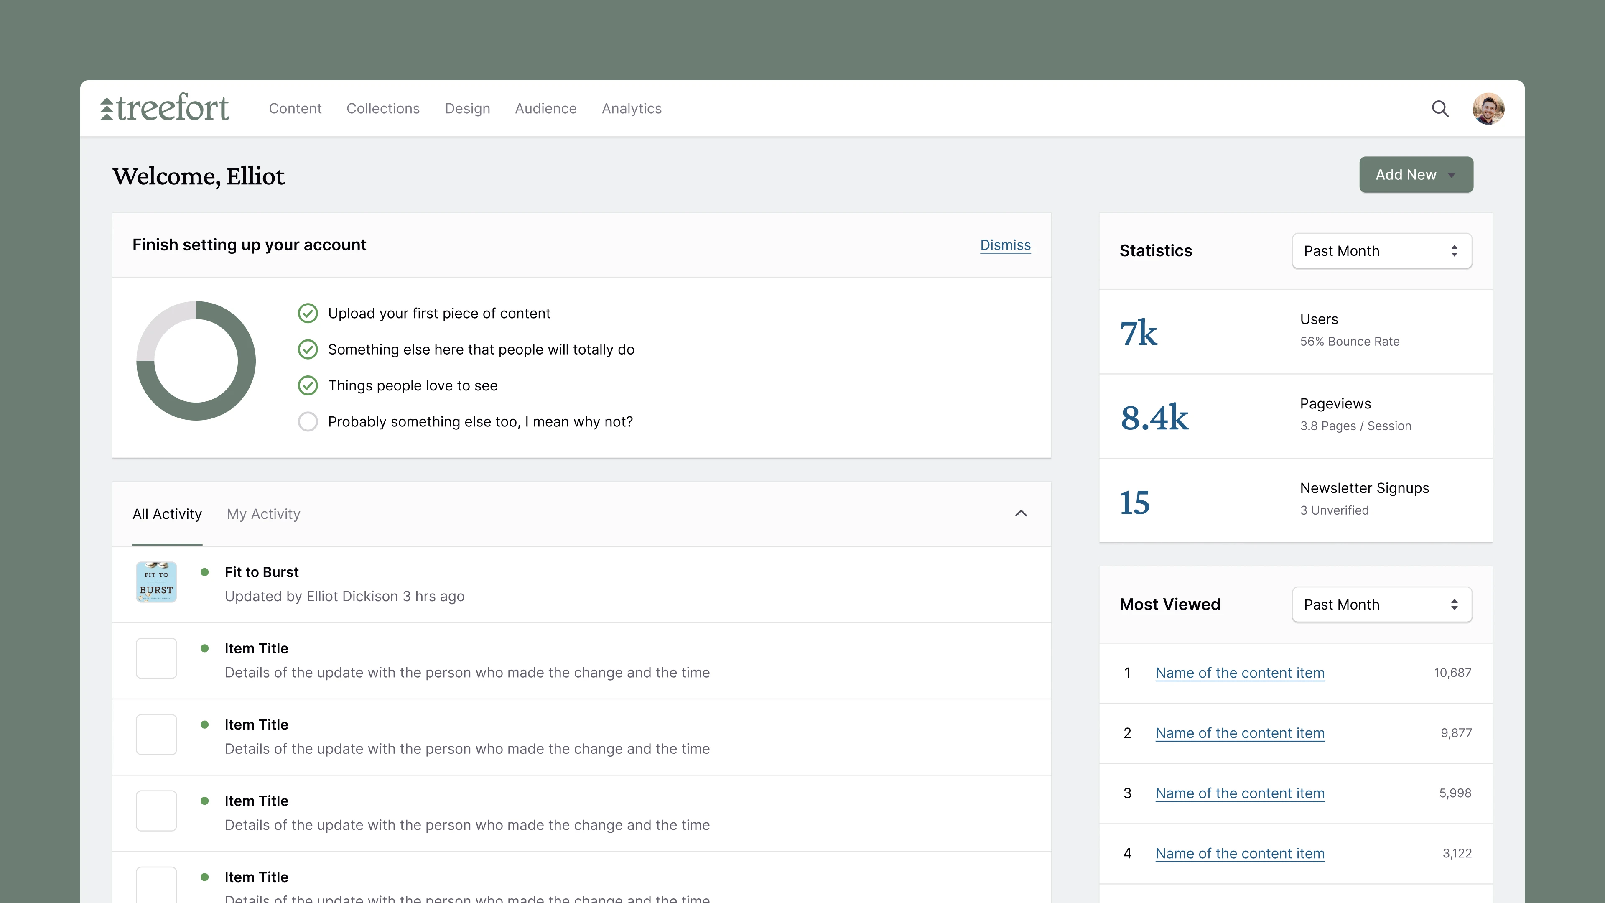The height and width of the screenshot is (903, 1605).
Task: Click the green status dot beside Fit to Burst
Action: pos(204,572)
